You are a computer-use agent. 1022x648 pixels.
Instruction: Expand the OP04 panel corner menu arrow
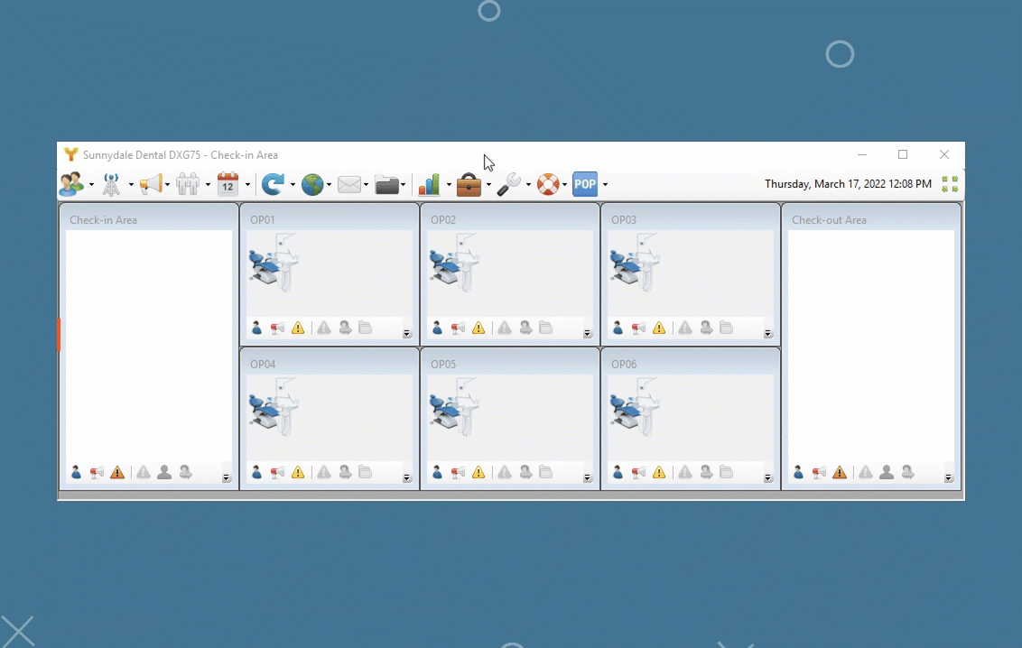[x=406, y=478]
